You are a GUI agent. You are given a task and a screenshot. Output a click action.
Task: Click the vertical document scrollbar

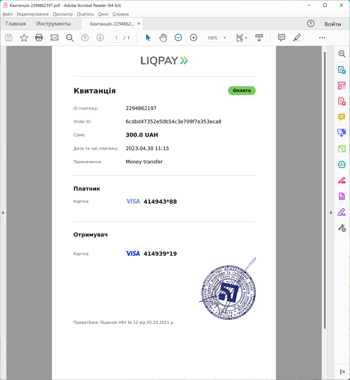(x=325, y=190)
